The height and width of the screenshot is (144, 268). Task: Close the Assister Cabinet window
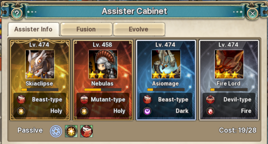point(253,13)
